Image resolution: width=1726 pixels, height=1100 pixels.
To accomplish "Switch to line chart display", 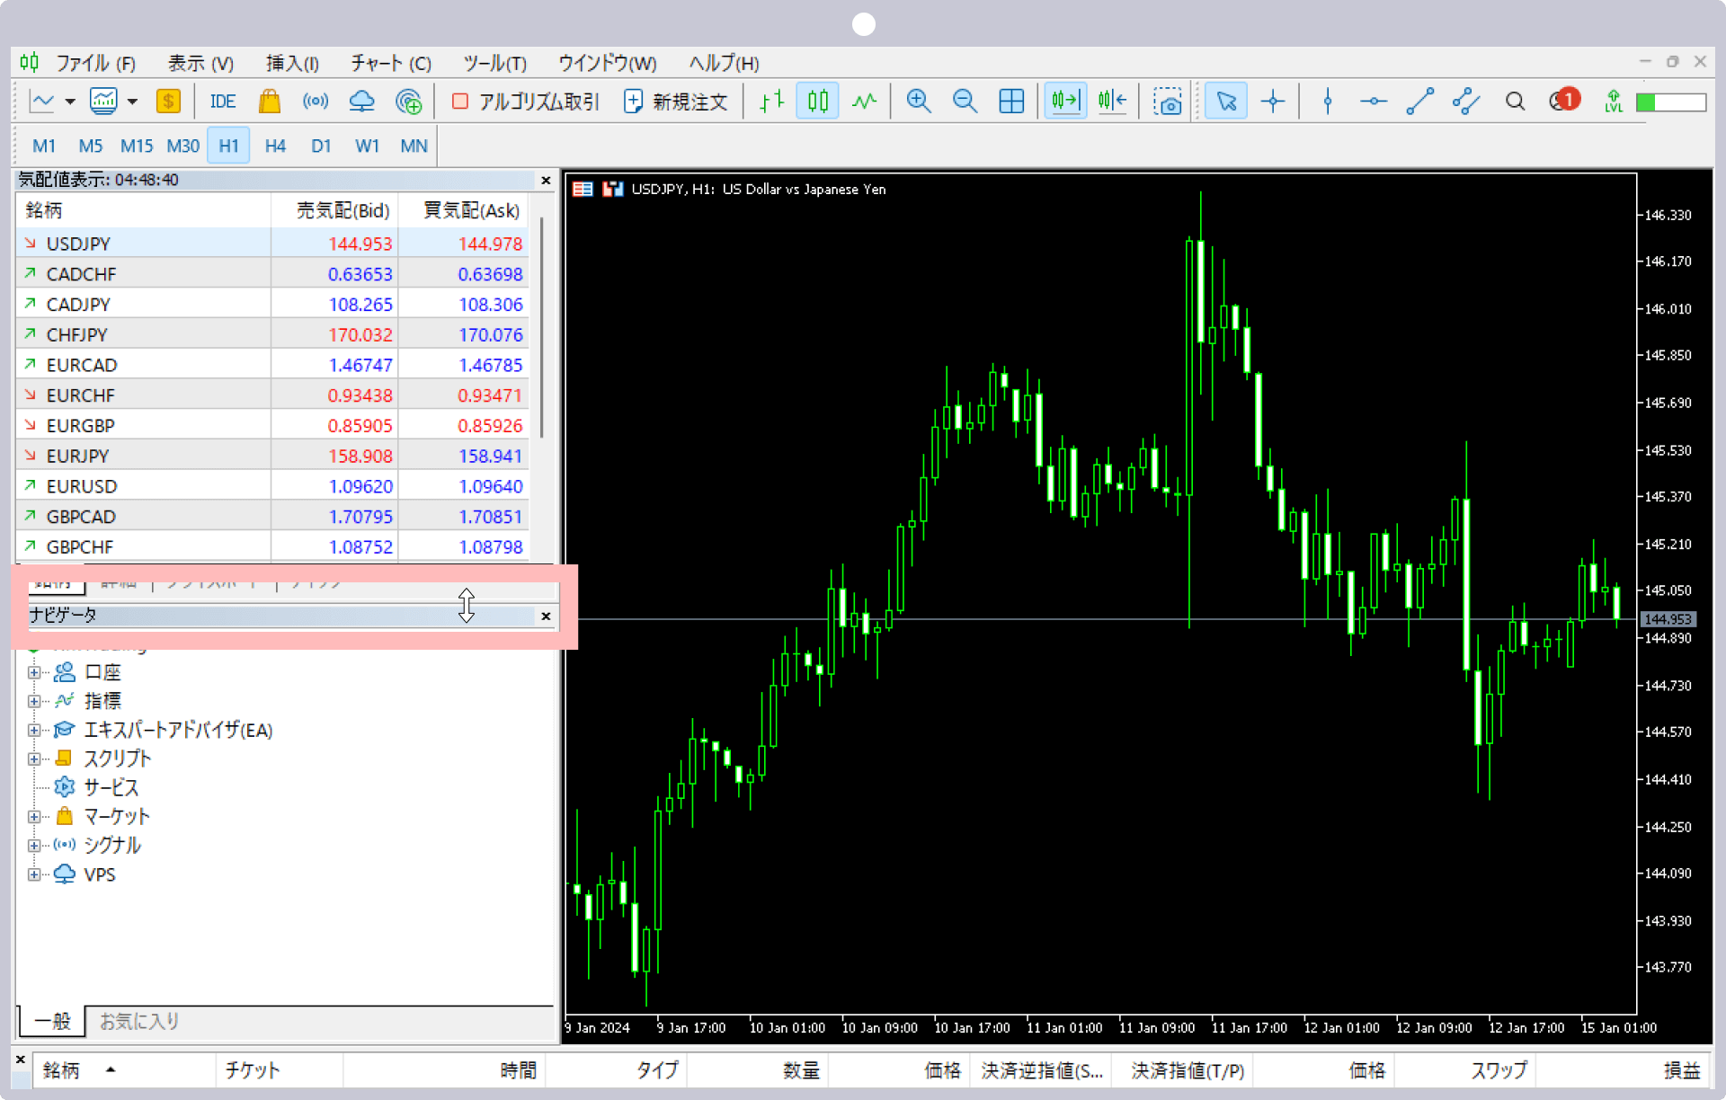I will click(x=864, y=102).
